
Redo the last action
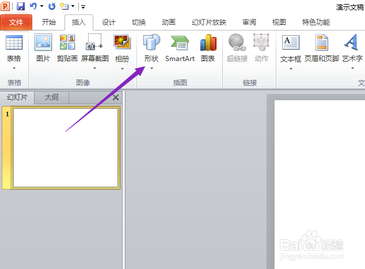point(52,6)
